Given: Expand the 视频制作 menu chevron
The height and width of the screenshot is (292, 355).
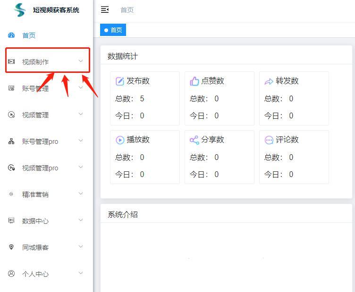Looking at the screenshot, I should pos(81,61).
